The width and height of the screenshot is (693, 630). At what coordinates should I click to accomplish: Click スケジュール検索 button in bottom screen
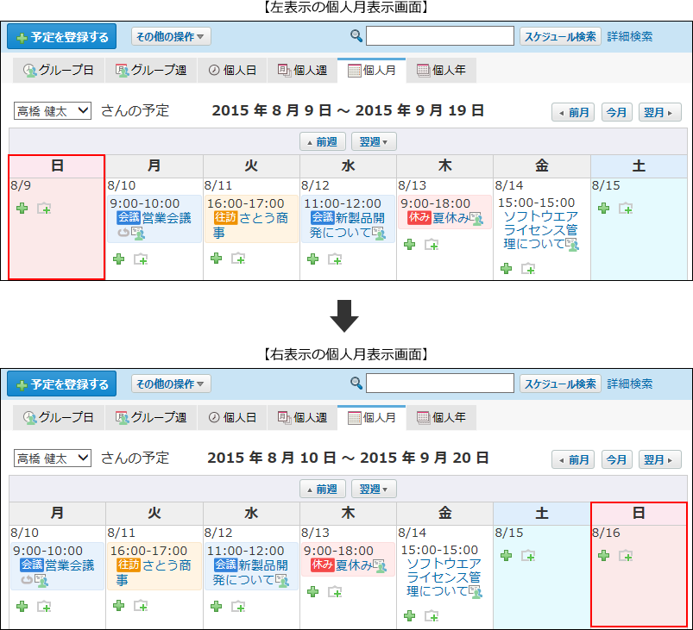click(x=560, y=384)
